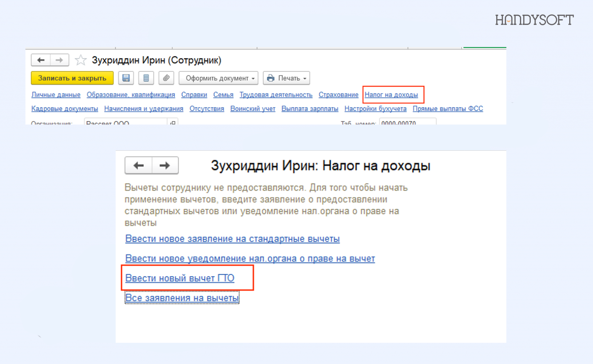
Task: Go forward in Налог на доходы window
Action: 165,166
